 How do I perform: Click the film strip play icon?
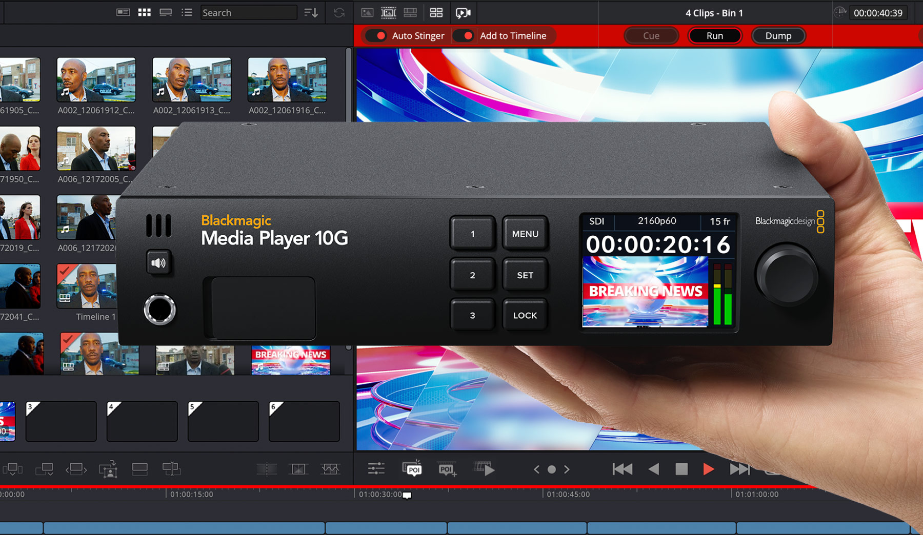tap(484, 468)
